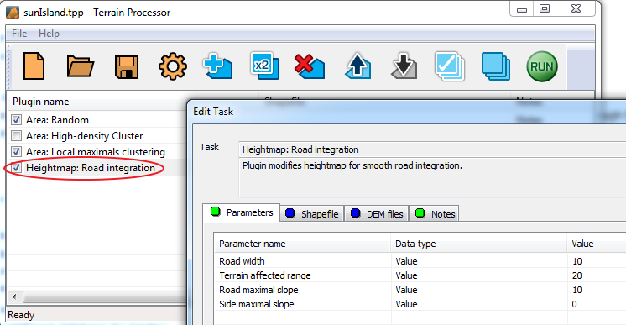Move task up with blue arrow
Image resolution: width=626 pixels, height=325 pixels.
click(357, 66)
